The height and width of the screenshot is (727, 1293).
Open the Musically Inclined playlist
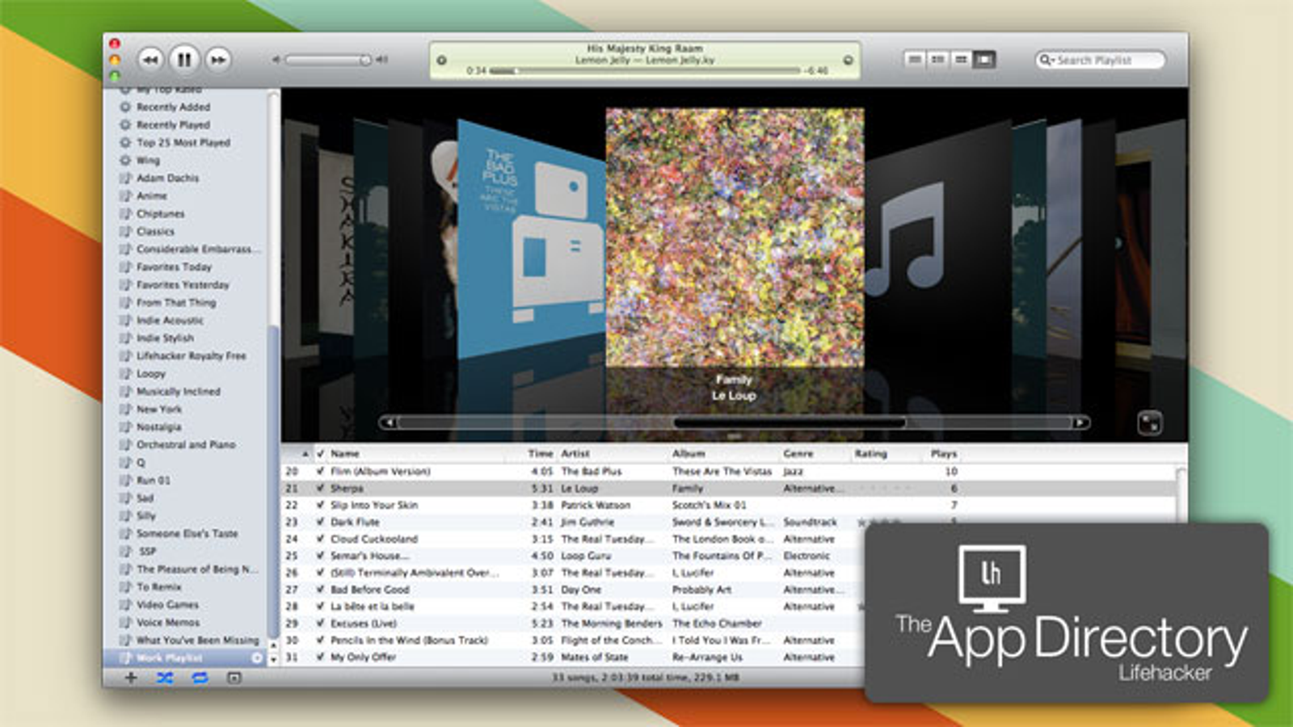tap(179, 391)
